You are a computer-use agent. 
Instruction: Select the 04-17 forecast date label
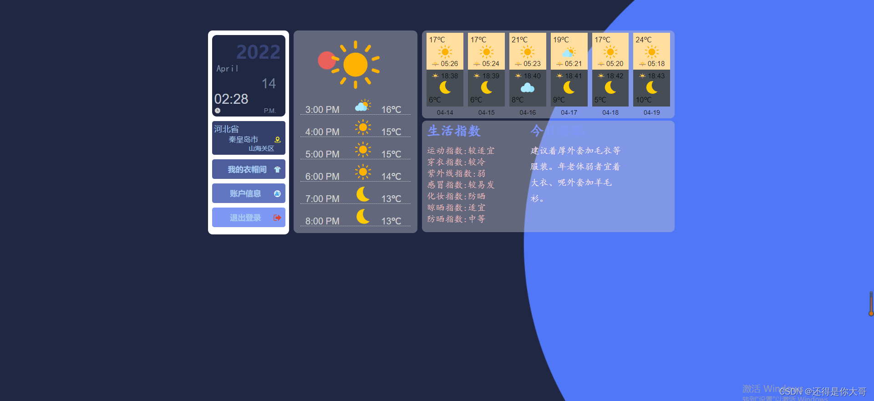[569, 112]
